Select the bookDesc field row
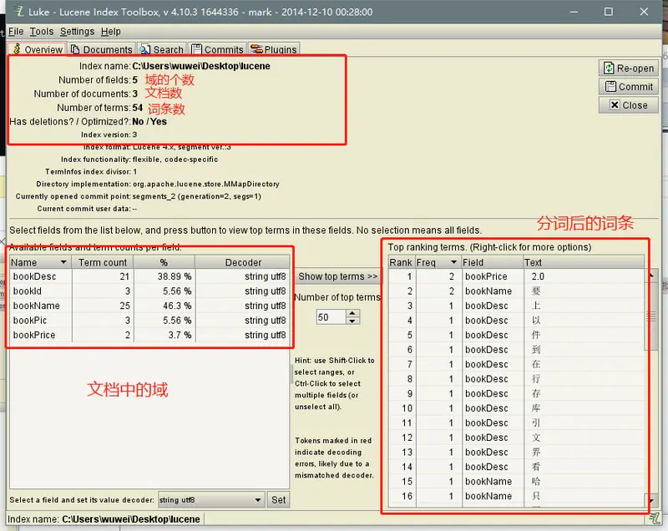This screenshot has width=668, height=531. click(x=149, y=276)
